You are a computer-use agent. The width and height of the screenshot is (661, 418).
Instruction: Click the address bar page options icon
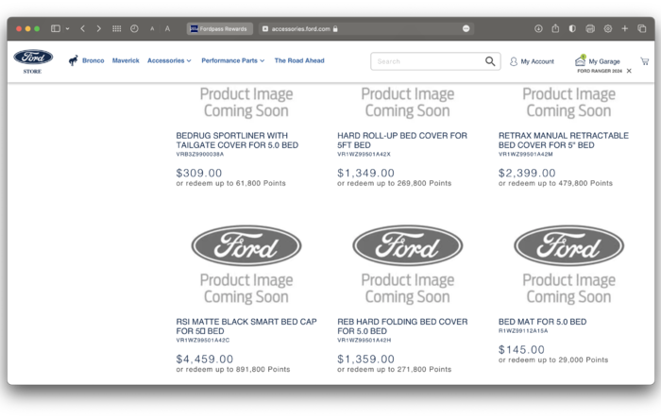tap(466, 28)
